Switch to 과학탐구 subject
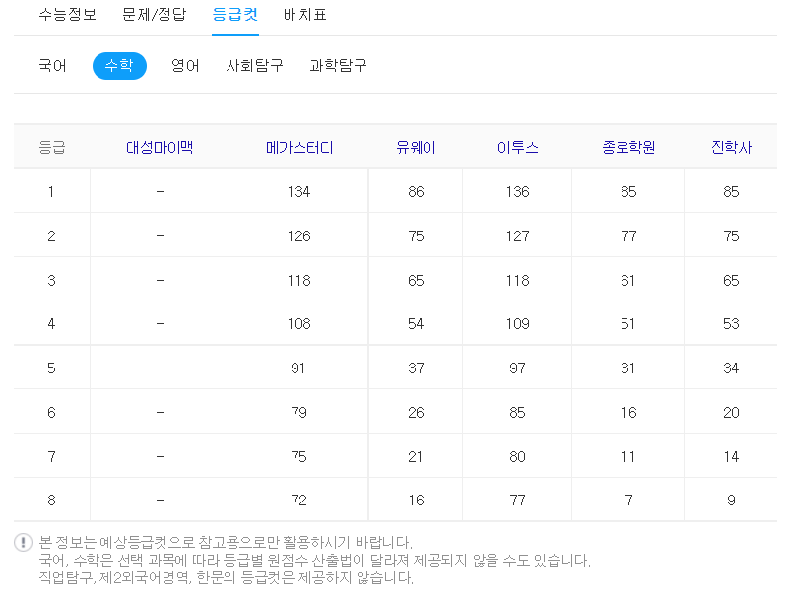This screenshot has height=602, width=786. [x=339, y=66]
